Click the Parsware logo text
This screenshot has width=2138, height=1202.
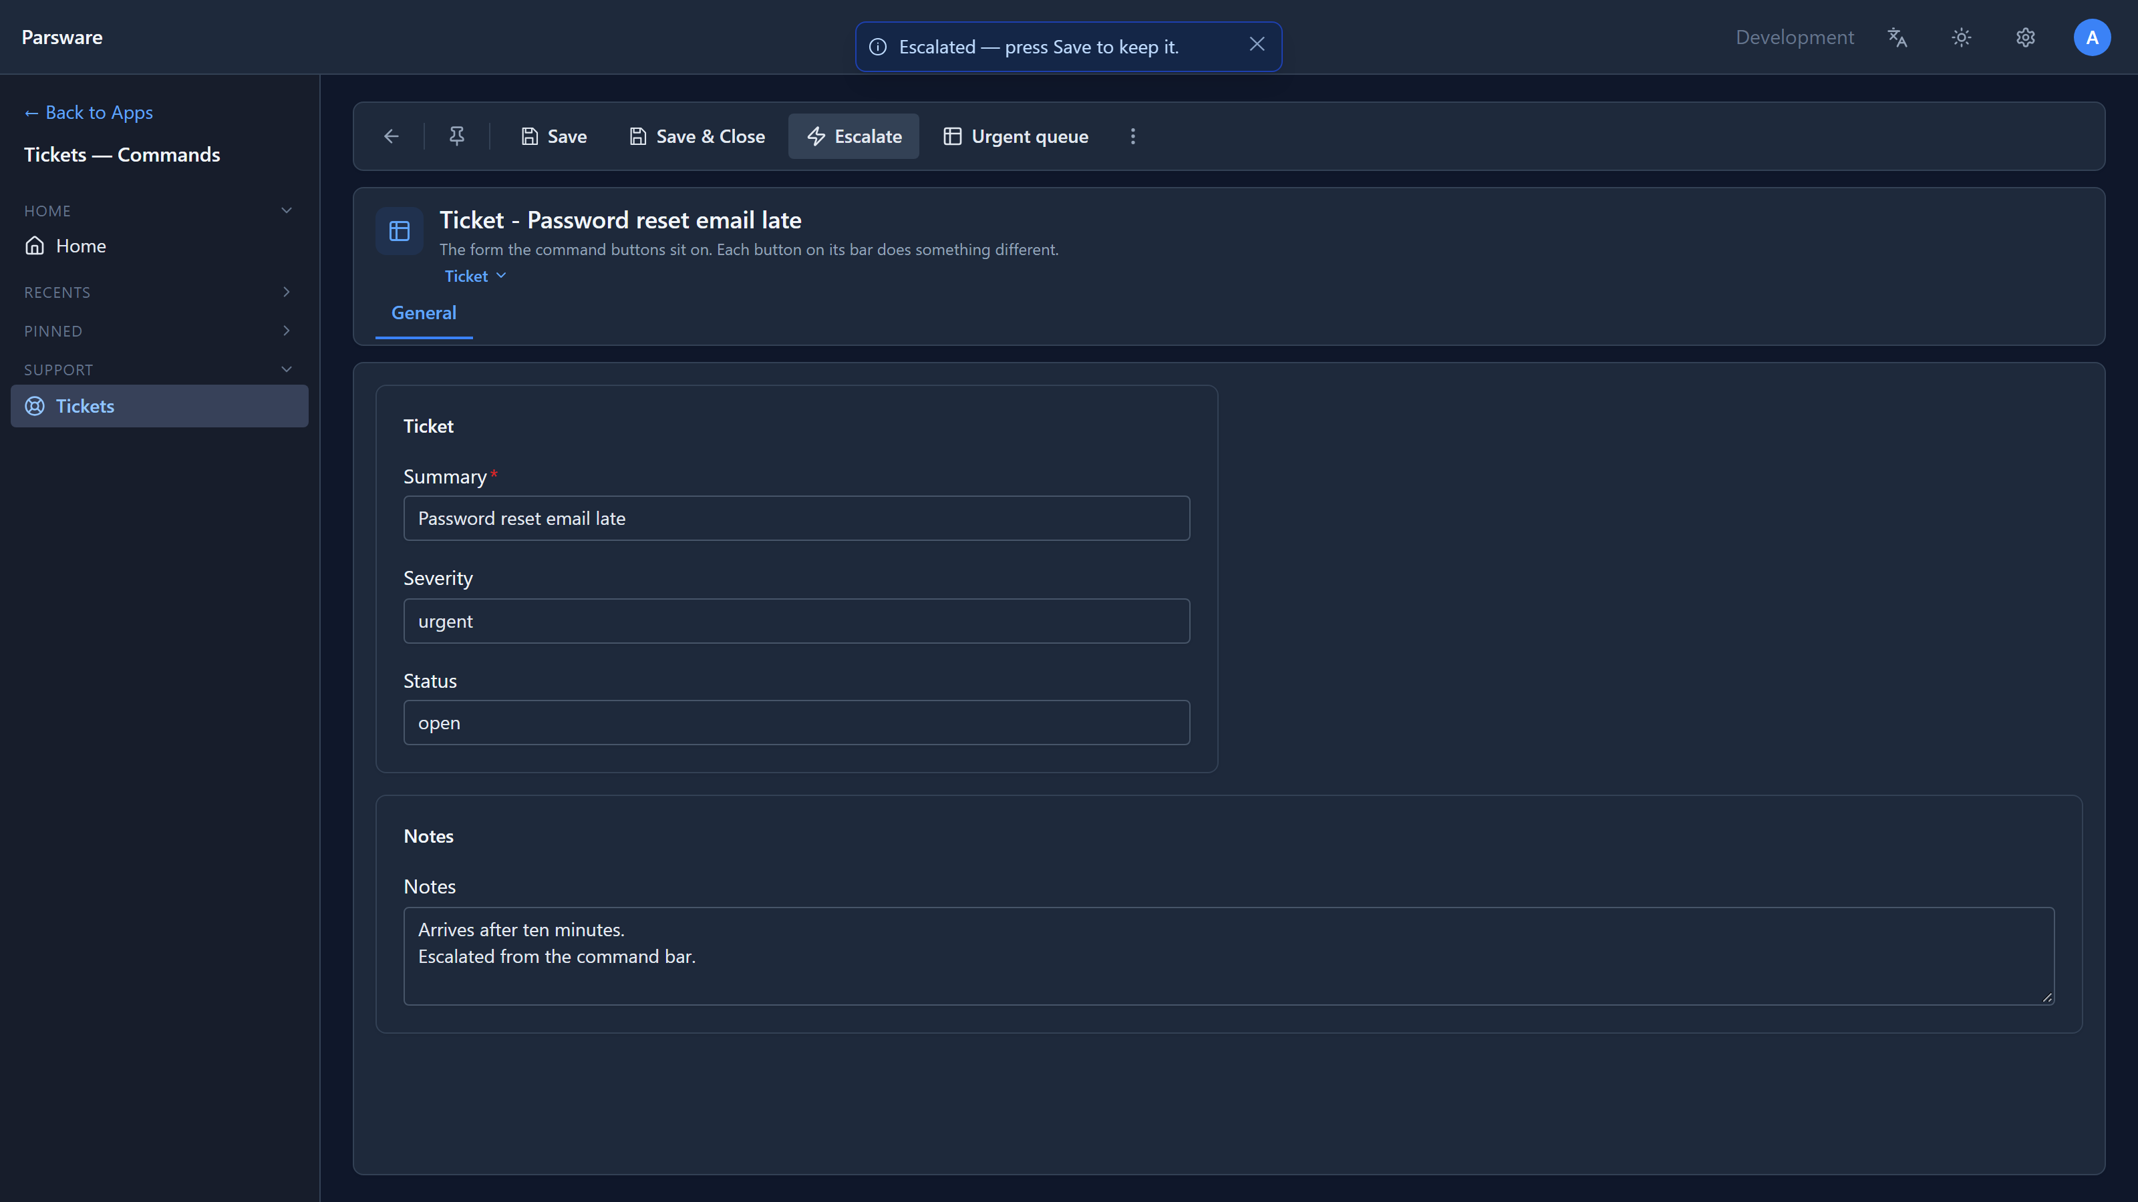pos(62,37)
